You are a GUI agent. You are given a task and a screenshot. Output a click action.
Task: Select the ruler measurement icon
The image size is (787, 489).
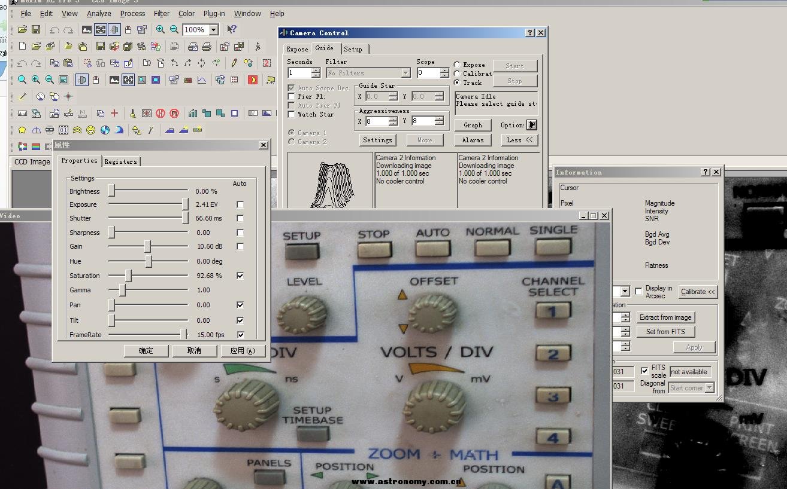coord(22,113)
